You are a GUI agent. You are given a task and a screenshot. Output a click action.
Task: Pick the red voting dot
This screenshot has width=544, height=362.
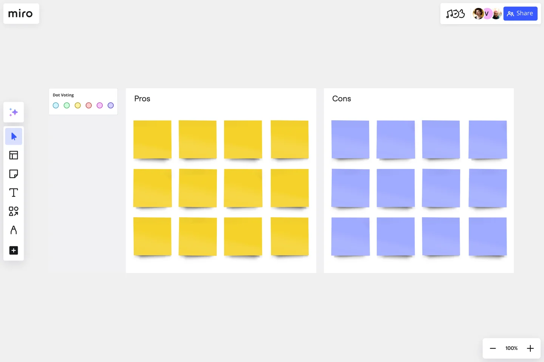89,106
